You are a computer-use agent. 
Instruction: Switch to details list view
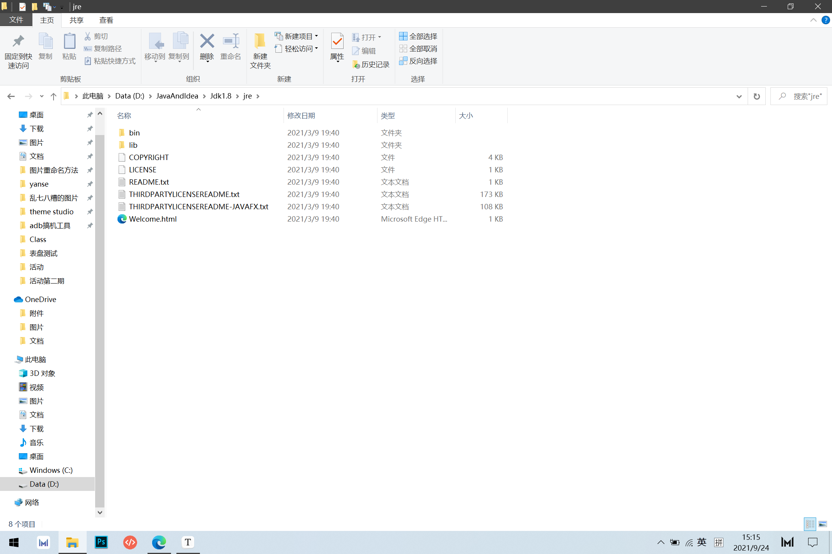coord(810,524)
